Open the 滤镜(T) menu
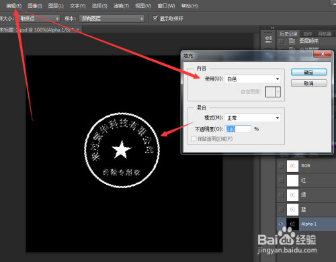Image resolution: width=336 pixels, height=262 pixels. pyautogui.click(x=121, y=6)
